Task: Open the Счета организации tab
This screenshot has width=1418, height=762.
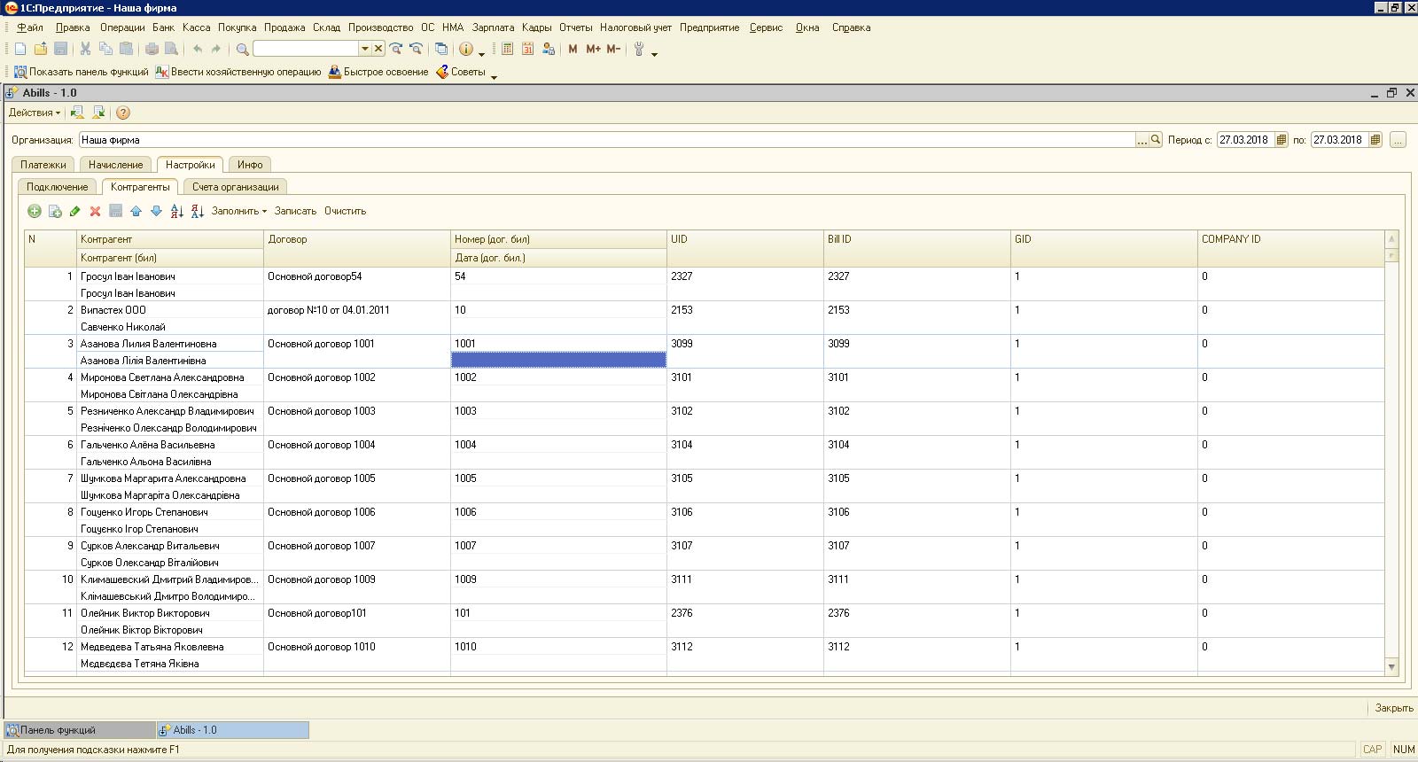Action: (236, 187)
